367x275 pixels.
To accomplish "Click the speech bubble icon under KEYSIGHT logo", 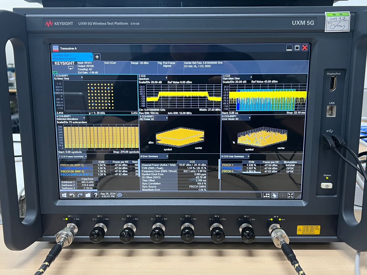I will (71, 68).
